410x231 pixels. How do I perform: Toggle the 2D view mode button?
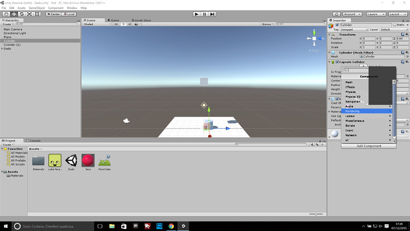point(117,24)
